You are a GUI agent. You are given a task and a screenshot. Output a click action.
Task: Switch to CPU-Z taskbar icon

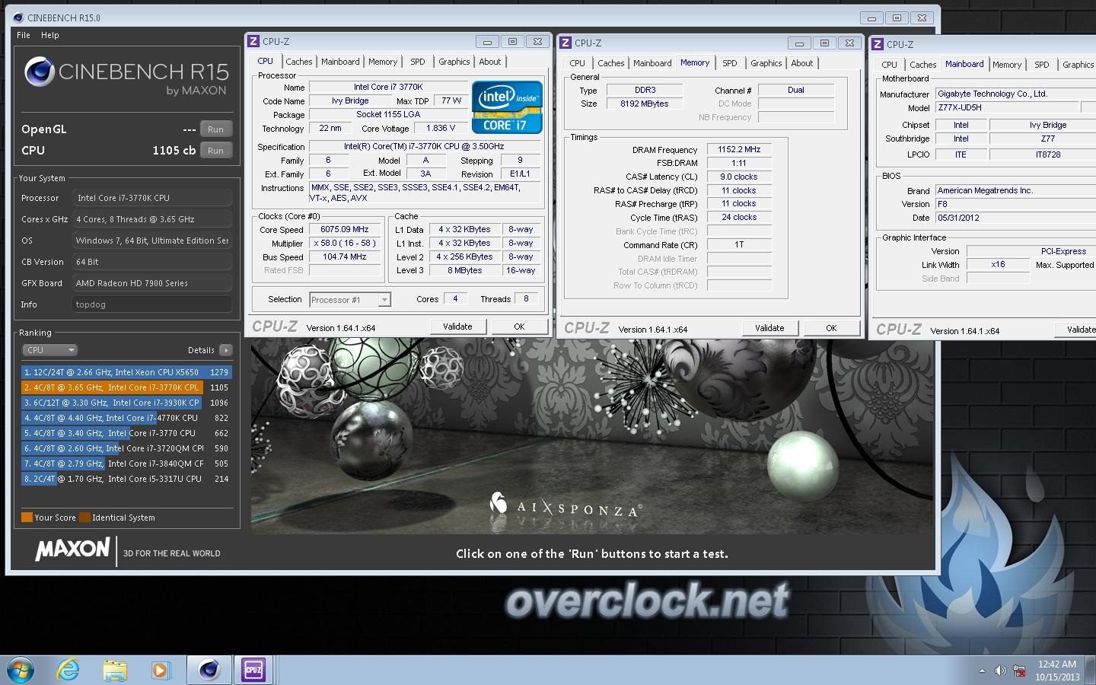click(253, 671)
